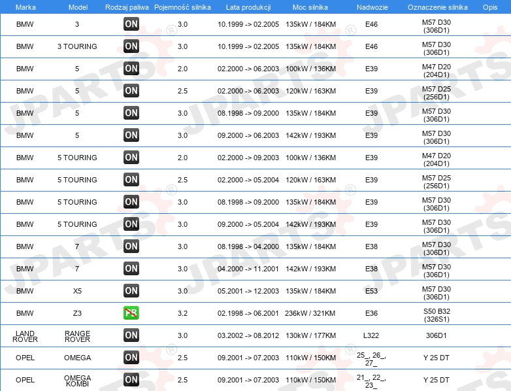Click ON icon in BMW 7 row with 08.1998 -> 04.2000
The image size is (511, 391).
click(x=131, y=246)
